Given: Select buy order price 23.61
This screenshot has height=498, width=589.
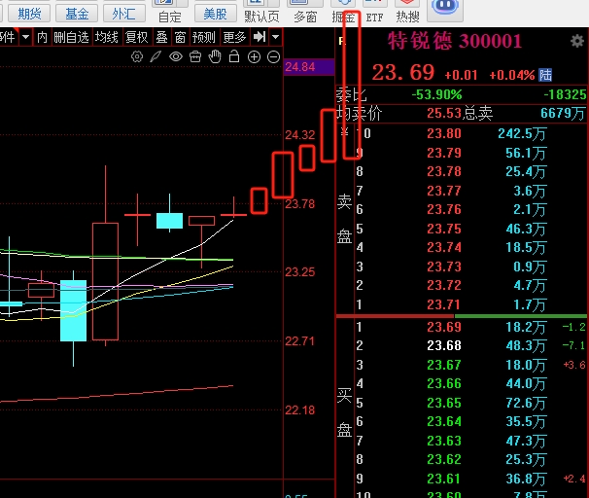Looking at the screenshot, I should (444, 479).
